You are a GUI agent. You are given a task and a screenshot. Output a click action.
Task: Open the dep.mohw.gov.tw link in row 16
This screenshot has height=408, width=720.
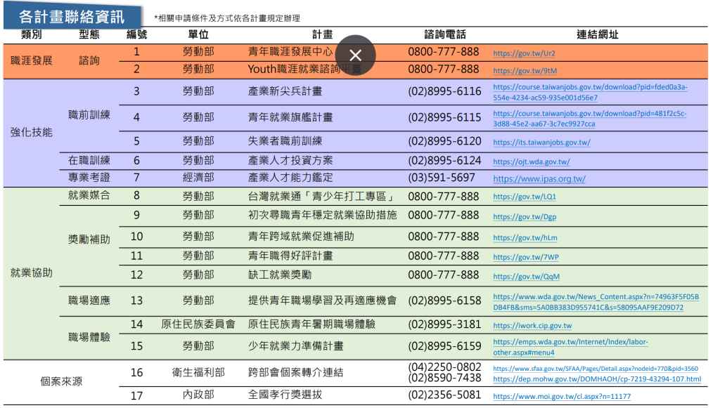coord(596,379)
